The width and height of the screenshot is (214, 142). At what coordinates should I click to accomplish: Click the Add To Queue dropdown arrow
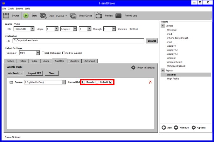pyautogui.click(x=66, y=16)
